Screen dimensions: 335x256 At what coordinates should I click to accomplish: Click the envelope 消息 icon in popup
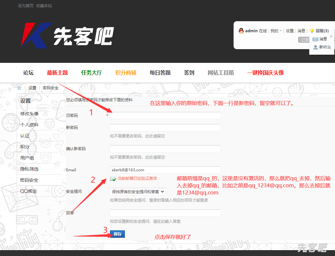click(x=315, y=39)
